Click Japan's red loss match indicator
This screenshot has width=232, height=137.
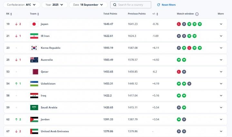(179, 24)
